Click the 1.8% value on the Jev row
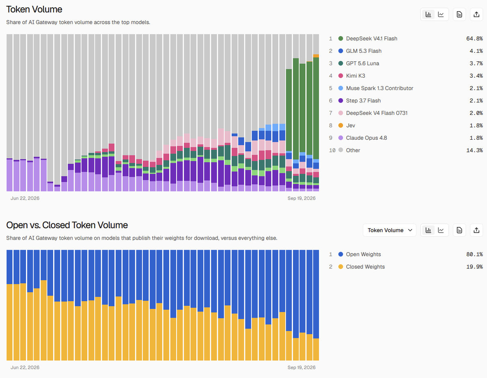Image resolution: width=487 pixels, height=378 pixels. tap(476, 125)
